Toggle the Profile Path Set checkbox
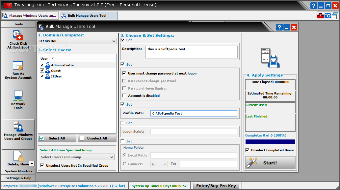Screen dimensions: 340x190 tap(122, 104)
